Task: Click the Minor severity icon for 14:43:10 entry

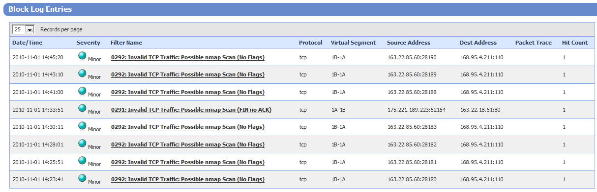Action: (x=83, y=73)
